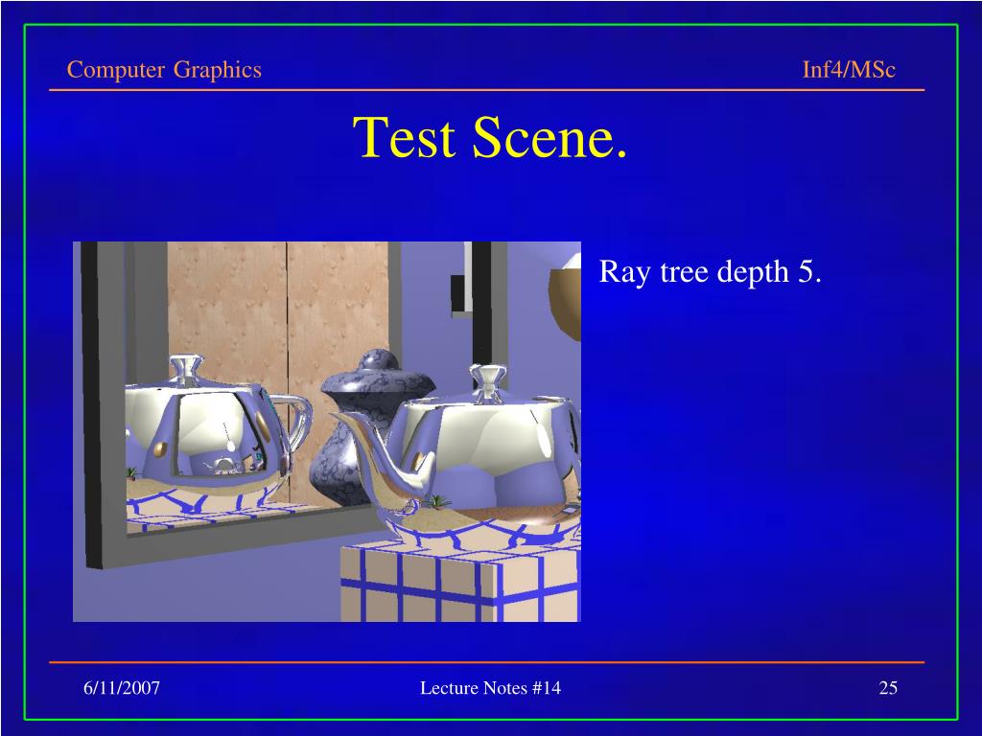The height and width of the screenshot is (736, 982).
Task: Click the "Inf4/MSc" header text
Action: 849,69
